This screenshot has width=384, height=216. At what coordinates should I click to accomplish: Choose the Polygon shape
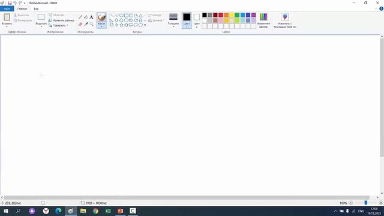[x=136, y=16]
